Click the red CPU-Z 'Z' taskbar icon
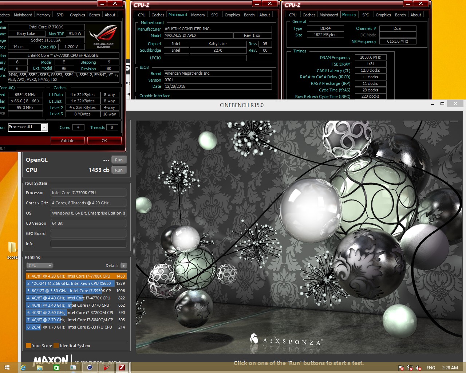This screenshot has height=373, width=466. (122, 368)
